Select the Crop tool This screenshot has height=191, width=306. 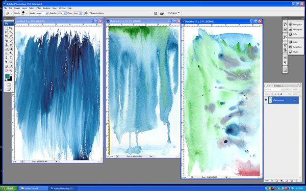(6, 36)
